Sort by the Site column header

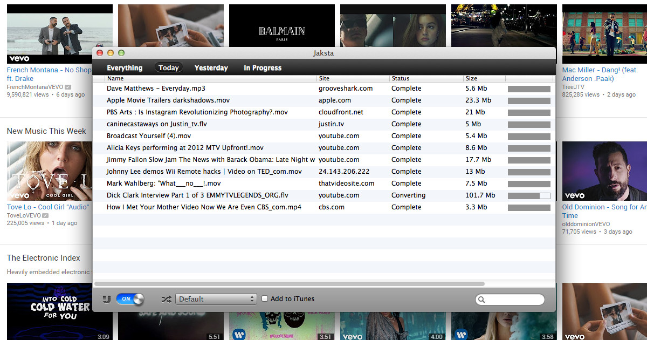click(x=353, y=79)
